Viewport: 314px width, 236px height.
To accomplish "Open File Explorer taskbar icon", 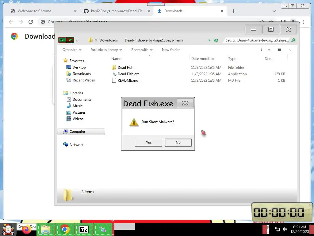I will (x=46, y=229).
